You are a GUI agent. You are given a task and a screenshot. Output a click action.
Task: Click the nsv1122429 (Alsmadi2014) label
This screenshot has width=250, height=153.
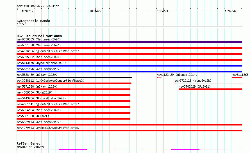tap(177, 75)
